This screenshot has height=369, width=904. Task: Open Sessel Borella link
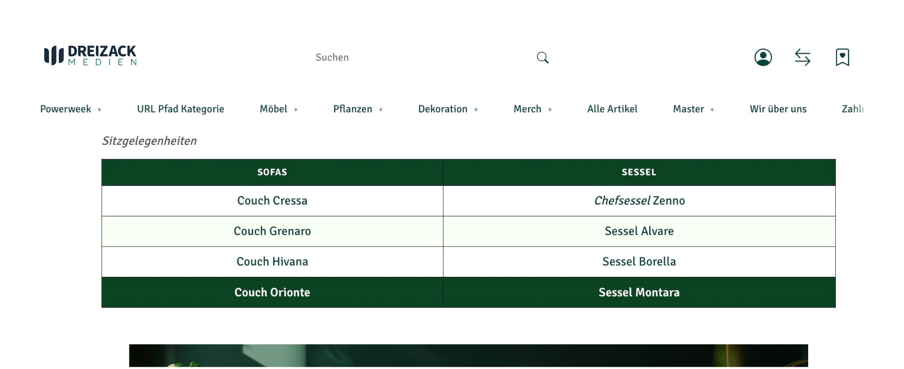[639, 262]
